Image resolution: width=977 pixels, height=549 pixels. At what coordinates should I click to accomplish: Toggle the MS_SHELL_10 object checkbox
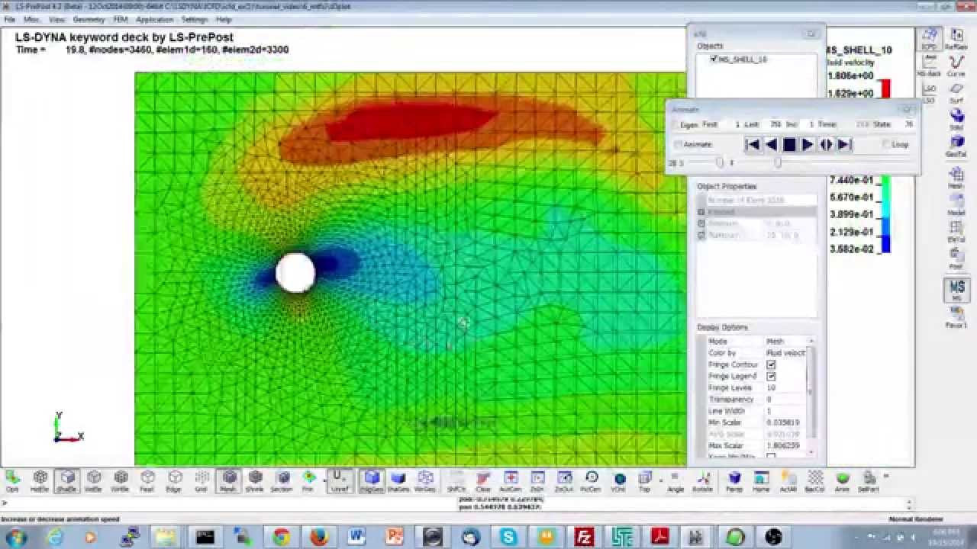(714, 59)
